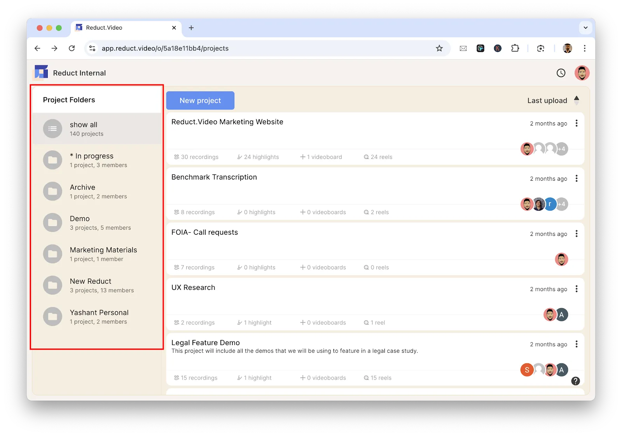Click 24 reels on Marketing Website project
This screenshot has height=436, width=622.
378,157
